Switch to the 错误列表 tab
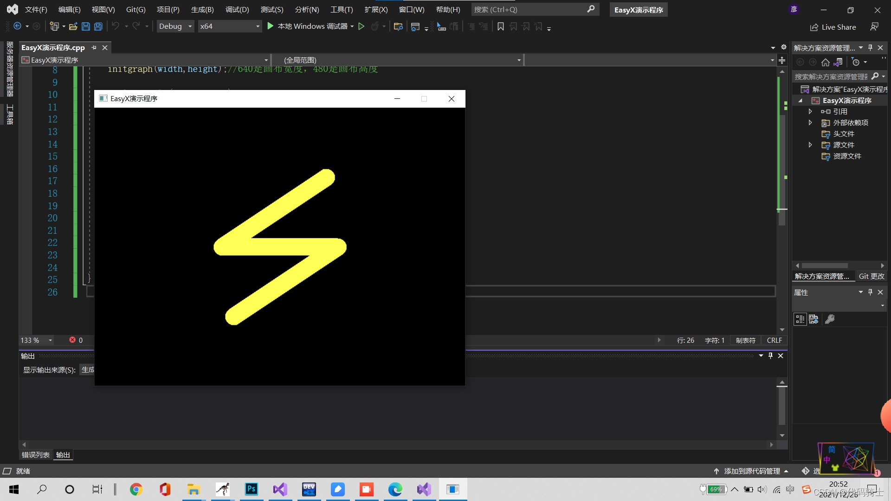The width and height of the screenshot is (891, 501). tap(36, 455)
